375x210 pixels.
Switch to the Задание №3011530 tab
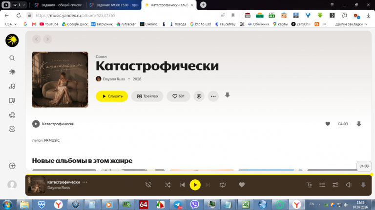point(114,5)
